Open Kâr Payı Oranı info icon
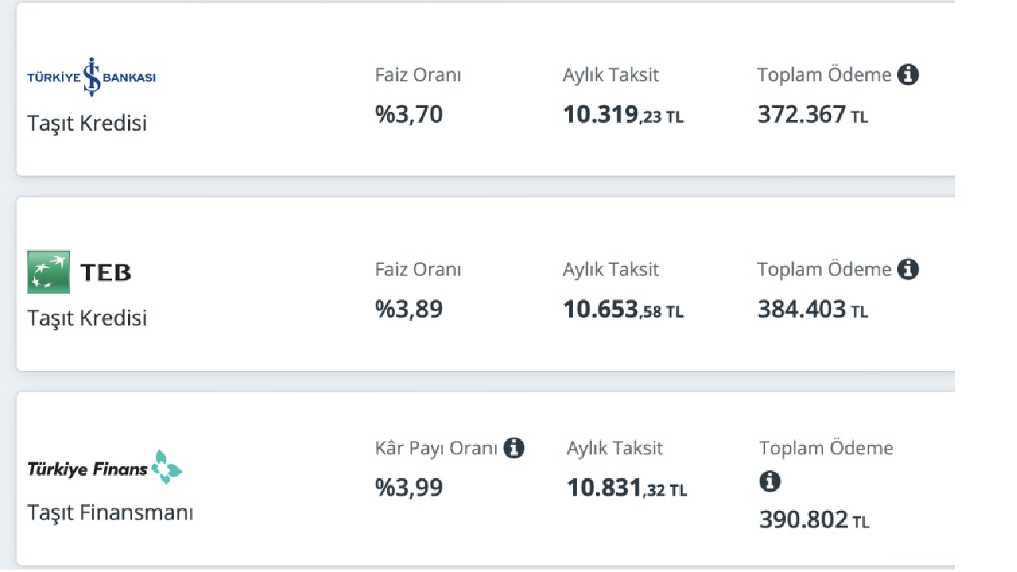 514,448
